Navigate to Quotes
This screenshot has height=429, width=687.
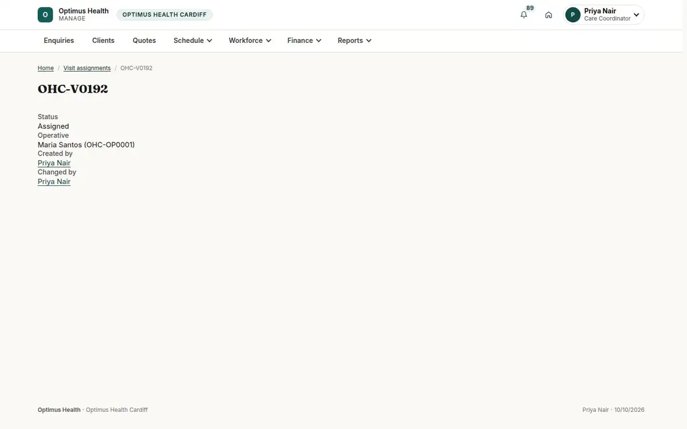[x=144, y=41]
